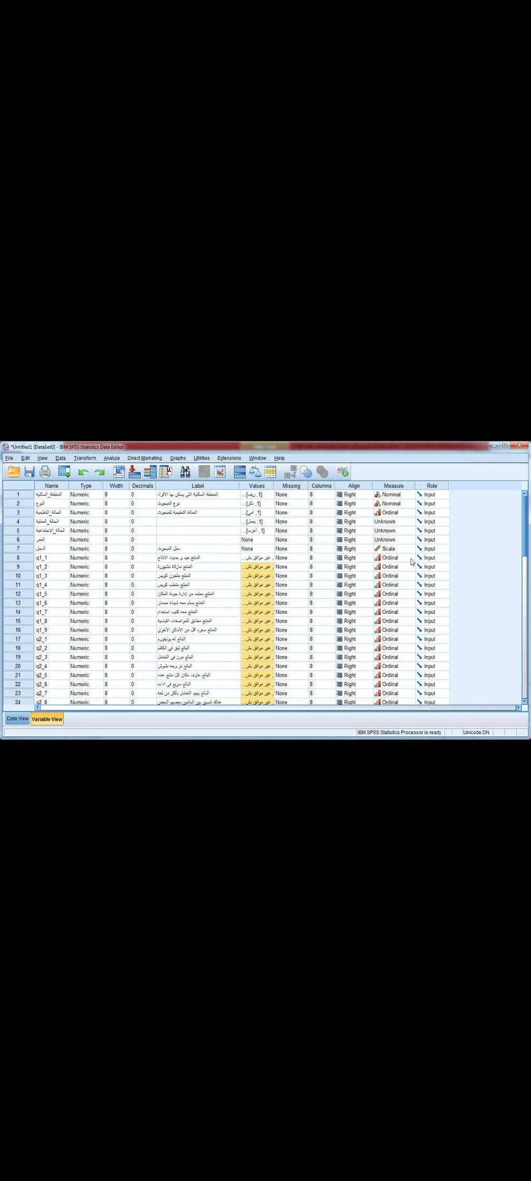Select row header number 8

pos(18,558)
